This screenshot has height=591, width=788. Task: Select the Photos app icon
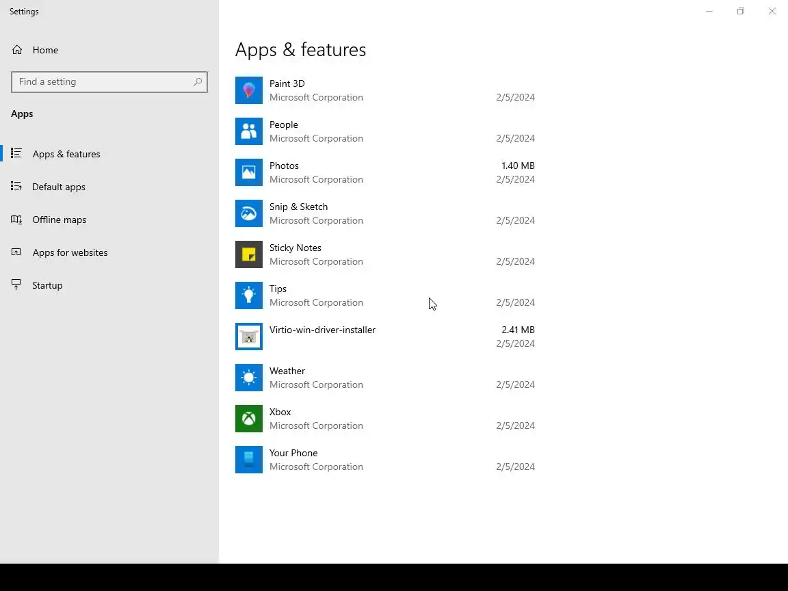coord(249,172)
